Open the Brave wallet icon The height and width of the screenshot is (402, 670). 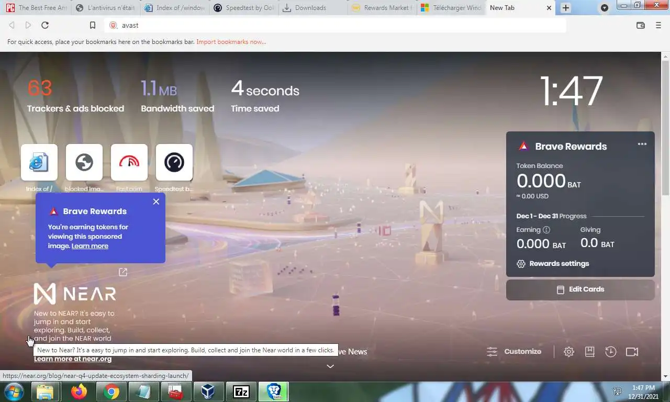641,25
